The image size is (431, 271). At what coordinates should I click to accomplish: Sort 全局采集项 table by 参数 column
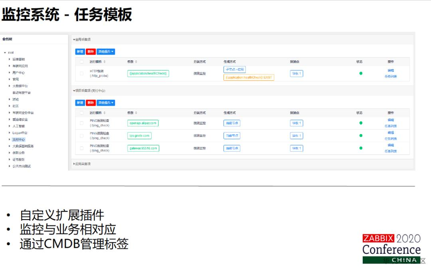136,61
